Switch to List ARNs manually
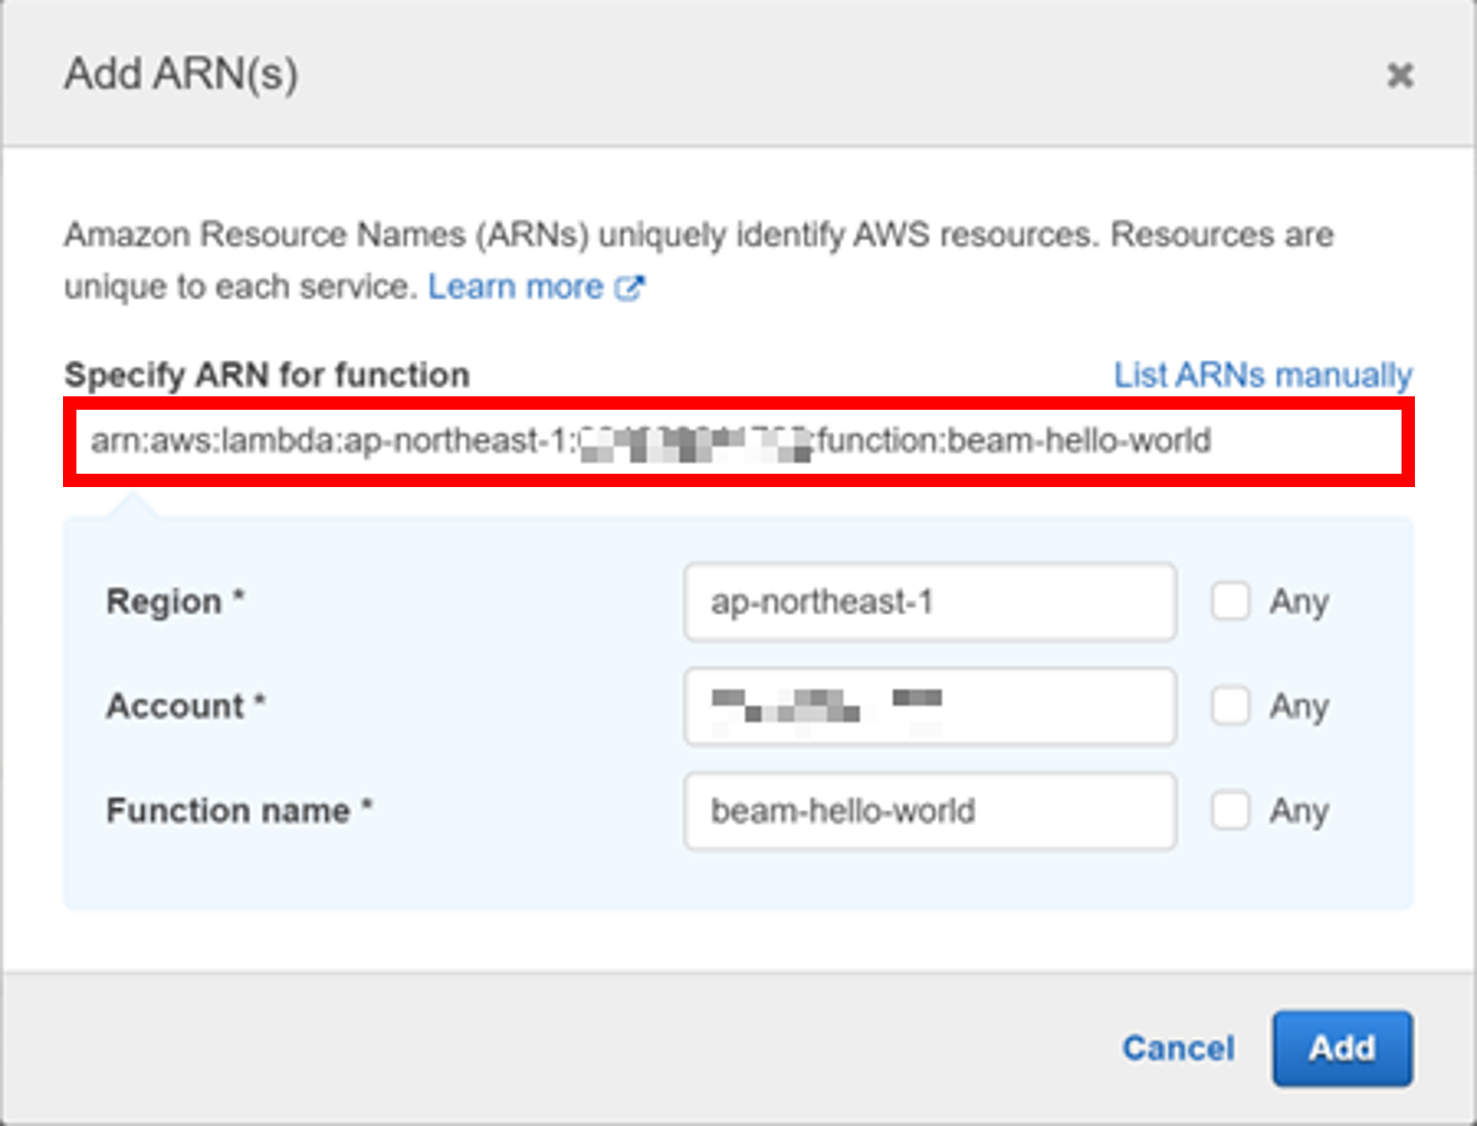 [1263, 374]
